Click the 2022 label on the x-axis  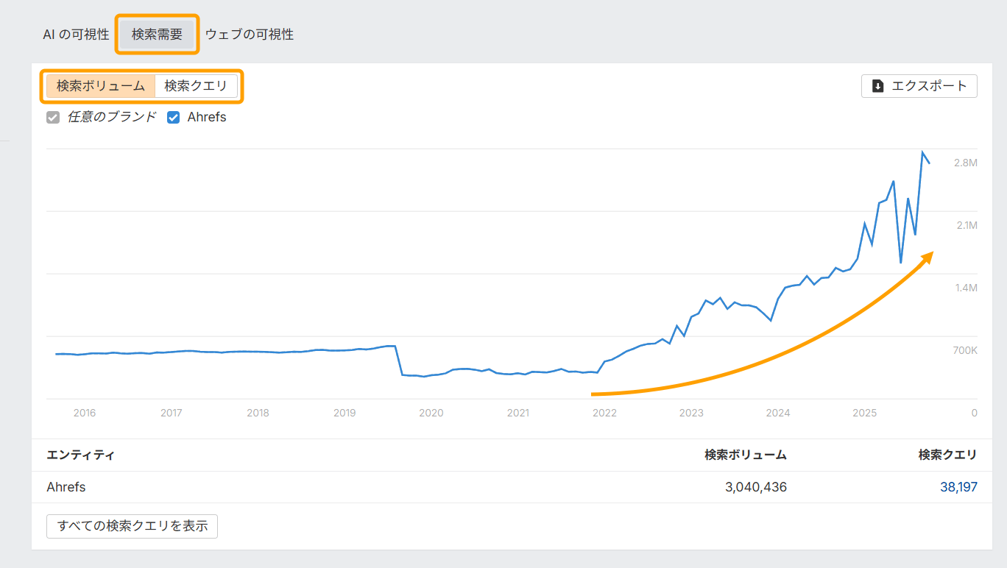tap(604, 413)
